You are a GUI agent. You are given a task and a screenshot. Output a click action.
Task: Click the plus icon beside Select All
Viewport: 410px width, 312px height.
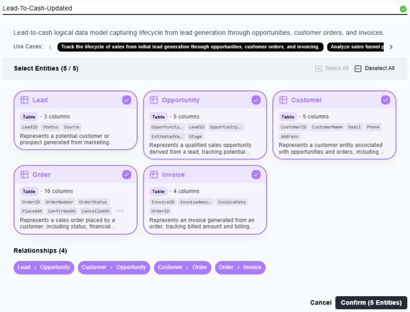point(319,69)
